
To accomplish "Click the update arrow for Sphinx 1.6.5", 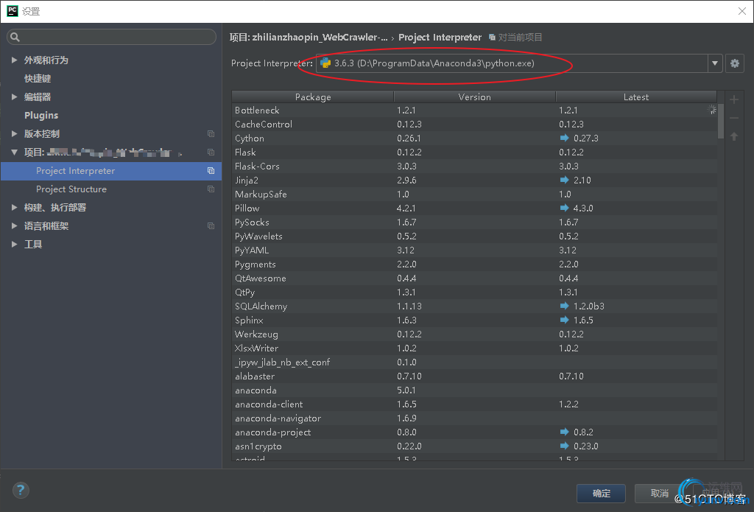I will (x=565, y=320).
